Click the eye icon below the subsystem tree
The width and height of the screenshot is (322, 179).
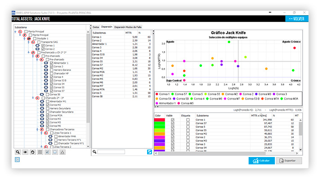tap(25, 152)
